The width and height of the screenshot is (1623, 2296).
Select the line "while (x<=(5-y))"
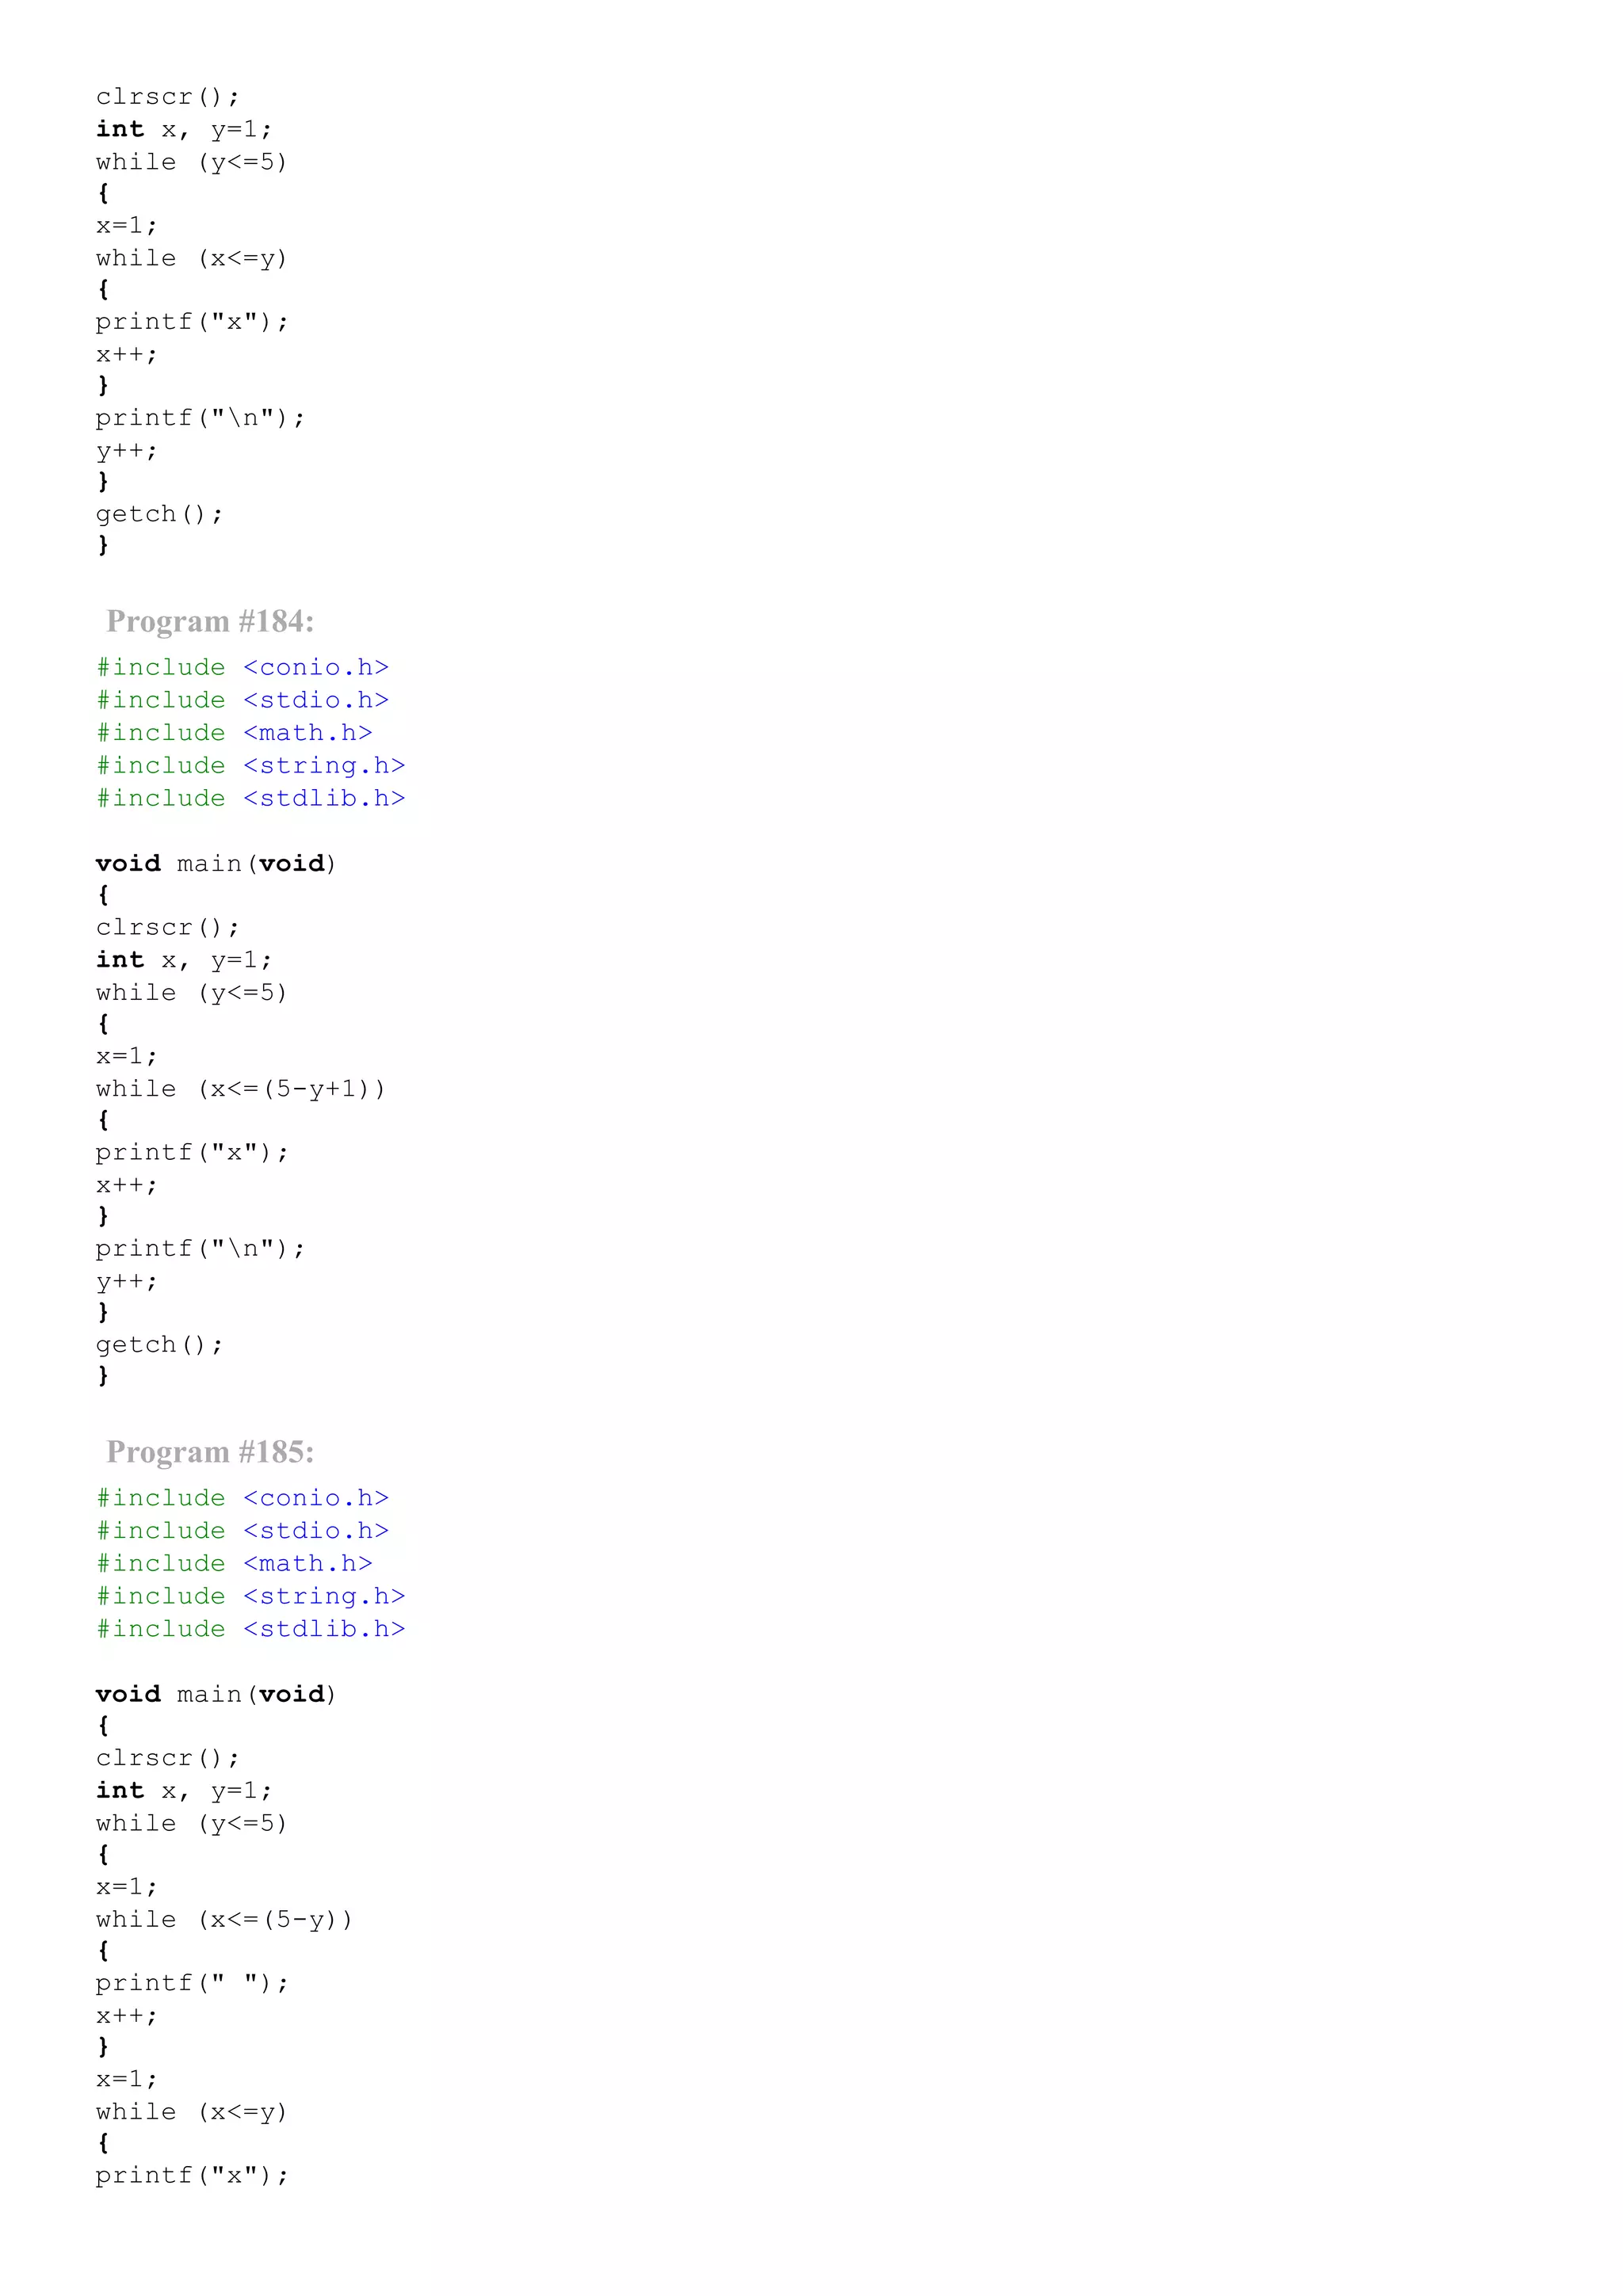[x=224, y=1920]
